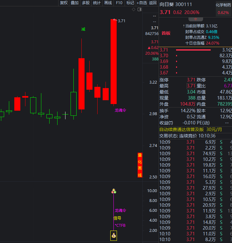The width and height of the screenshot is (232, 243).
Task: Click the 交易状态 连续竞价 status line
Action: pos(188,136)
